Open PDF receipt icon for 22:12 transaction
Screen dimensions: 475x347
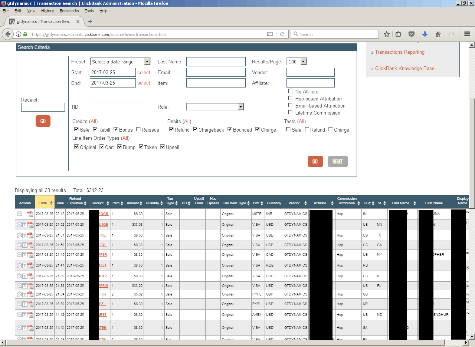pos(30,214)
